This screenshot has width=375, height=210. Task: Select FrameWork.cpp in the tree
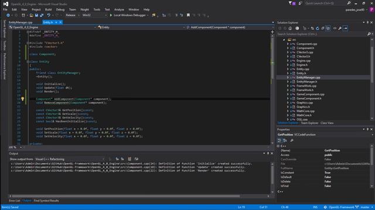pos(306,86)
